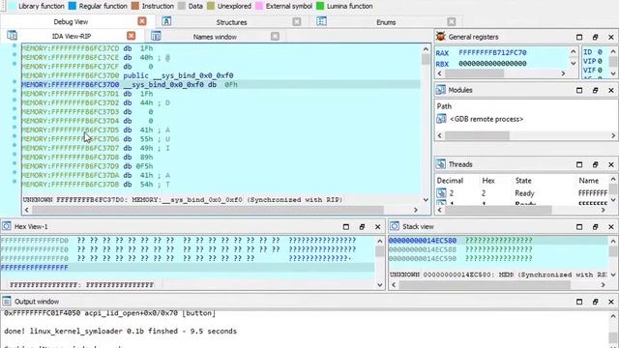
Task: Click the linux_kernel_symloader finished output line
Action: [x=120, y=331]
